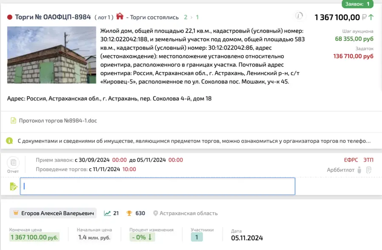Click the Торги состоялись status text
382x250 pixels.
(x=154, y=17)
